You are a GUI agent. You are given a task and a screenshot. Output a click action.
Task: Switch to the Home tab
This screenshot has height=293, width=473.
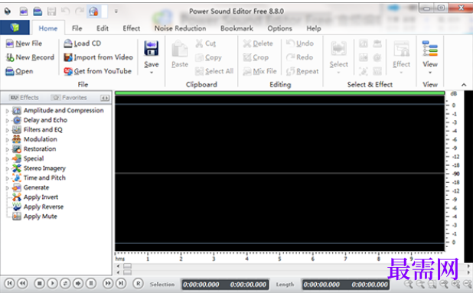(48, 28)
